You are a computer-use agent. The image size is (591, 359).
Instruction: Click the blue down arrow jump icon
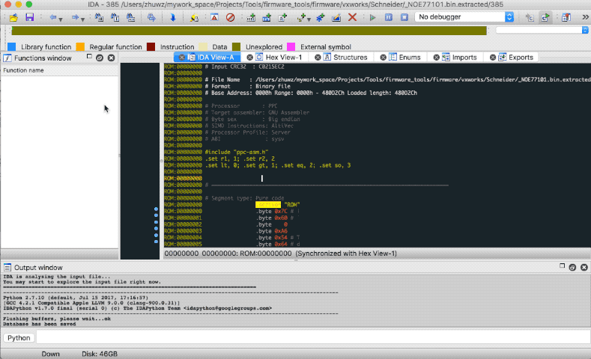tap(172, 17)
